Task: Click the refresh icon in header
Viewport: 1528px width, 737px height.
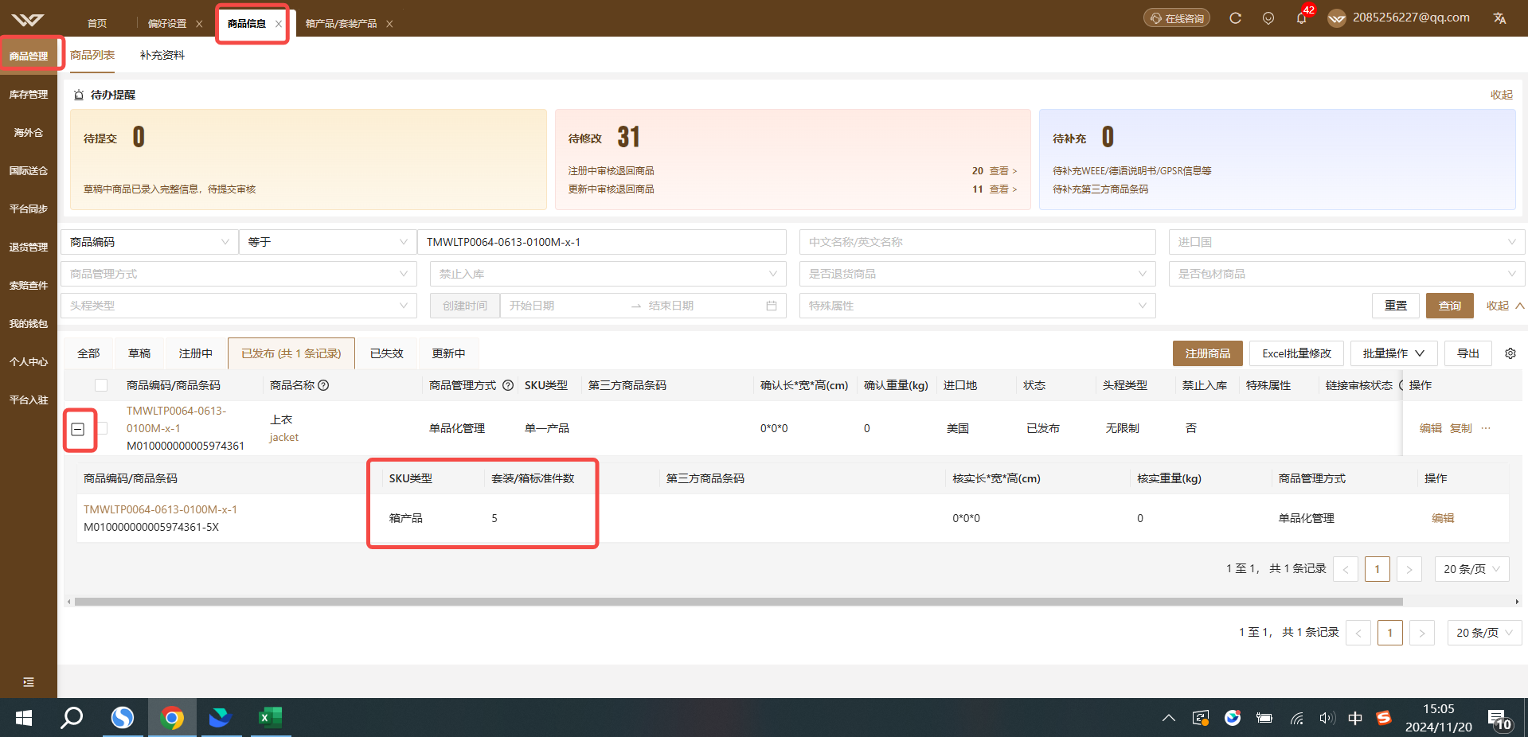Action: click(x=1235, y=18)
